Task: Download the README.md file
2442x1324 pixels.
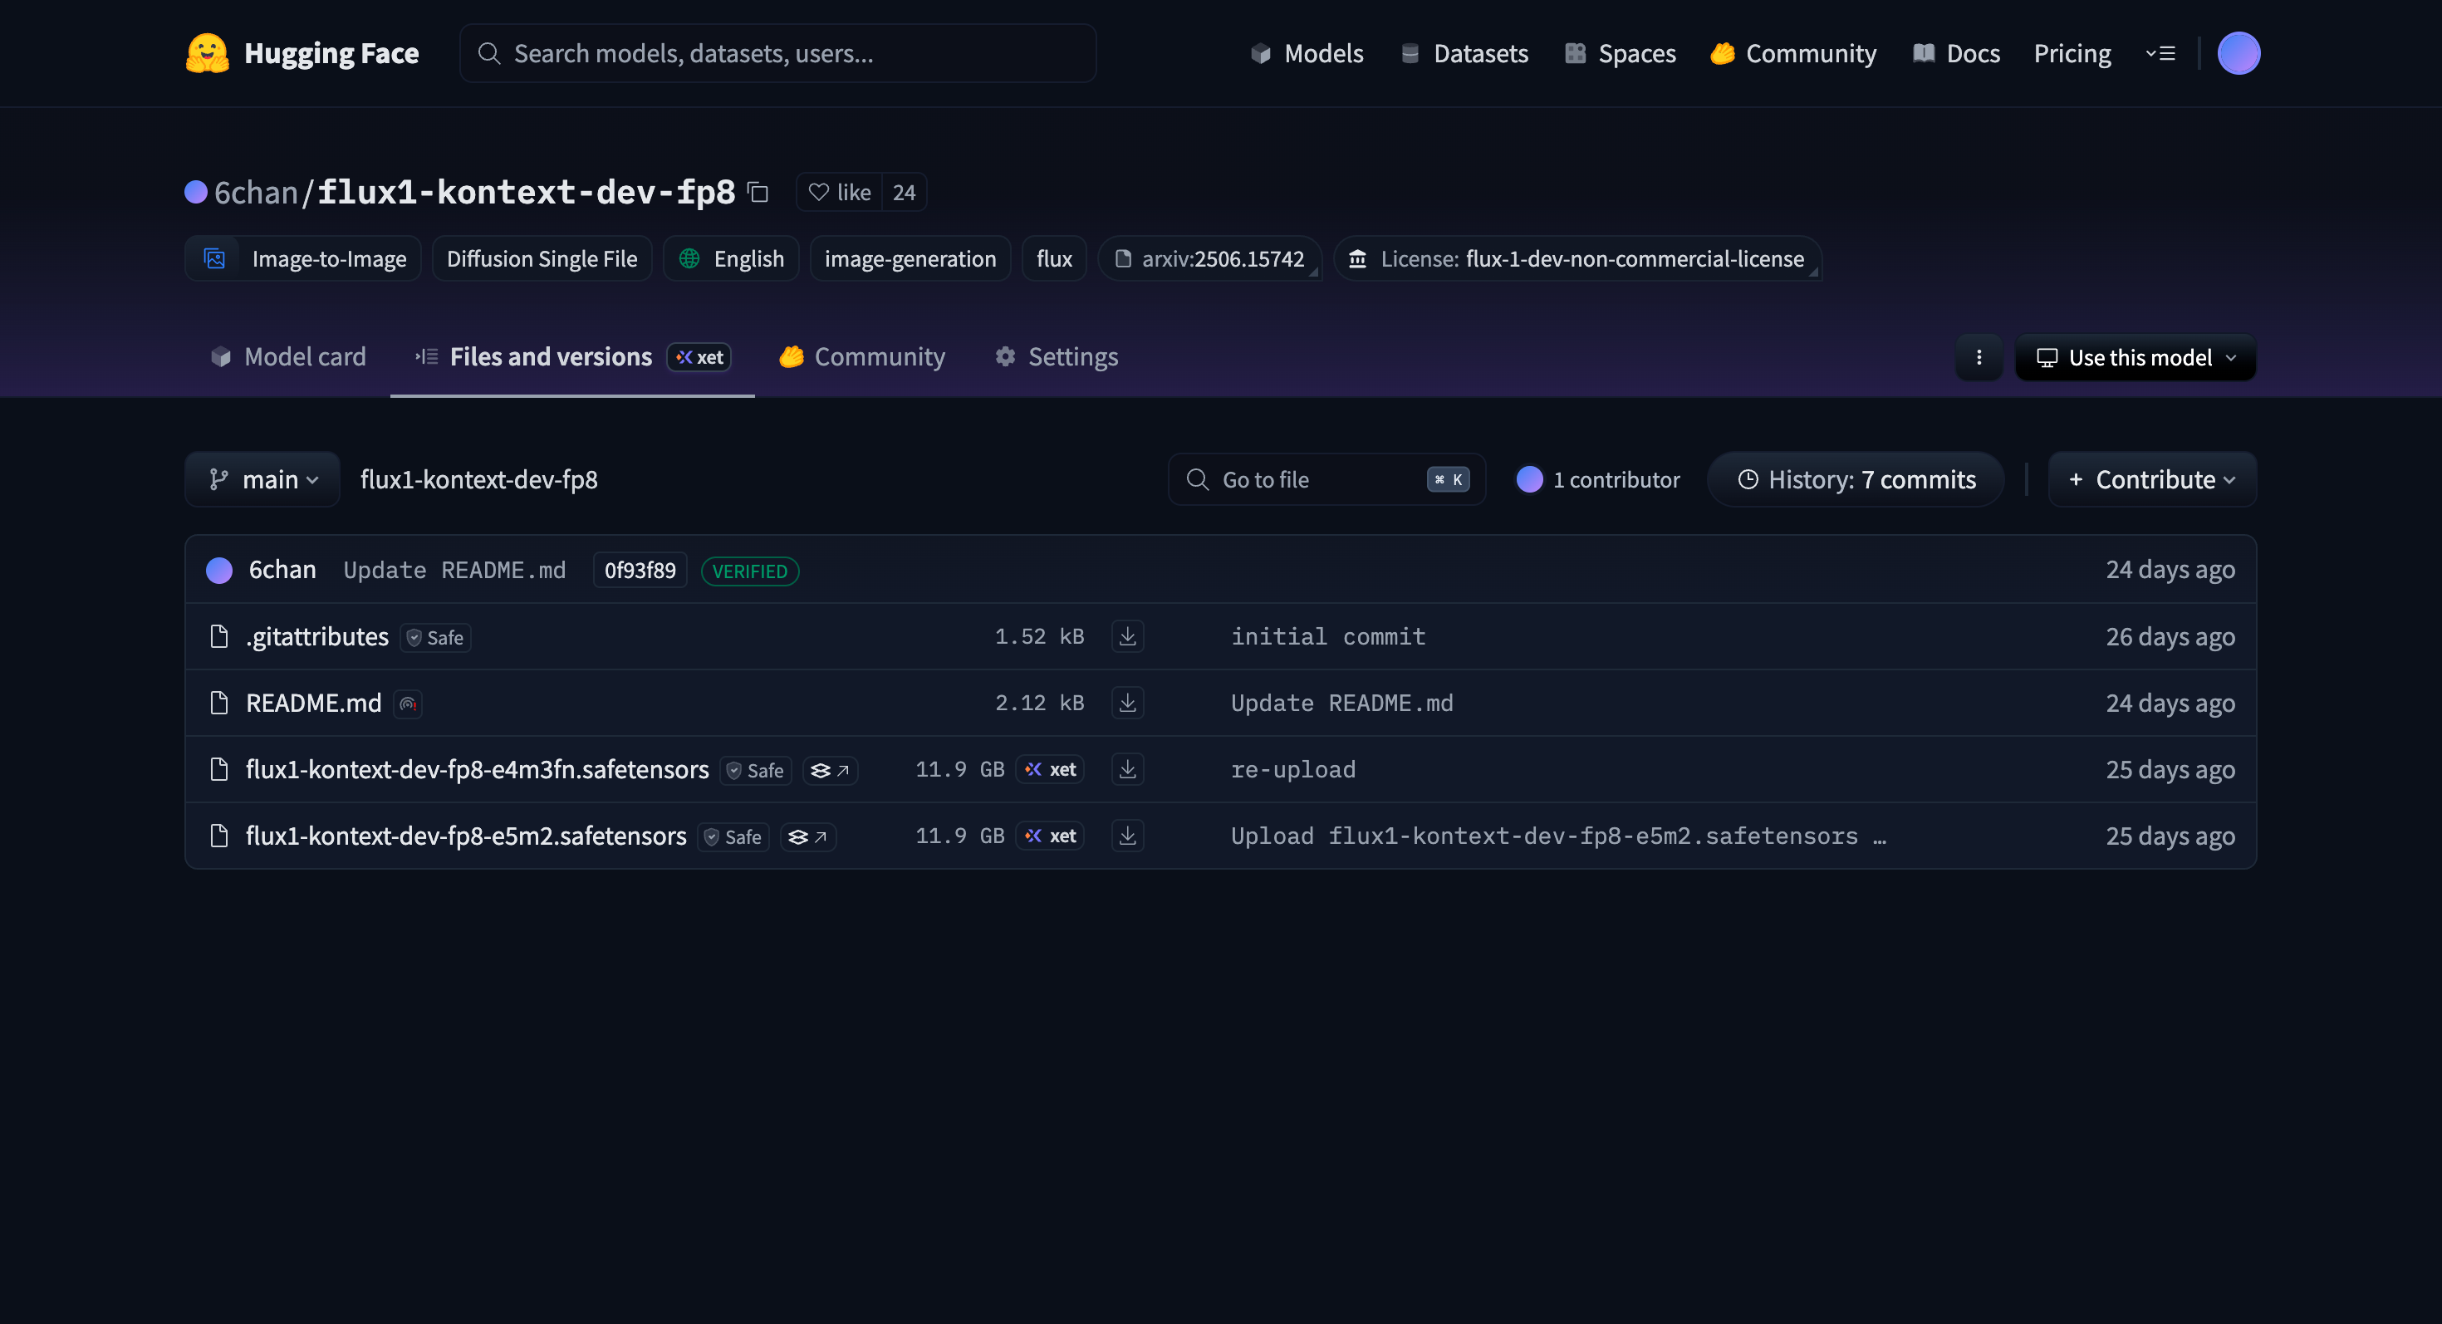Action: click(1127, 702)
